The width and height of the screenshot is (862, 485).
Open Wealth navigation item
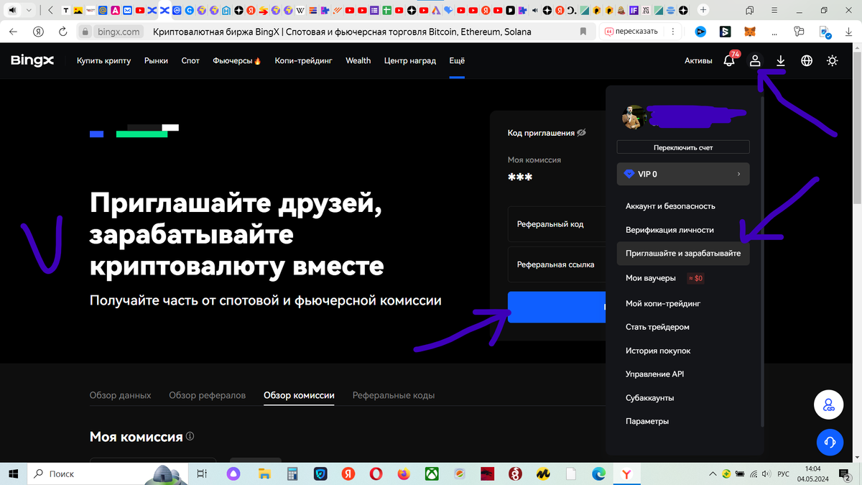pyautogui.click(x=358, y=60)
